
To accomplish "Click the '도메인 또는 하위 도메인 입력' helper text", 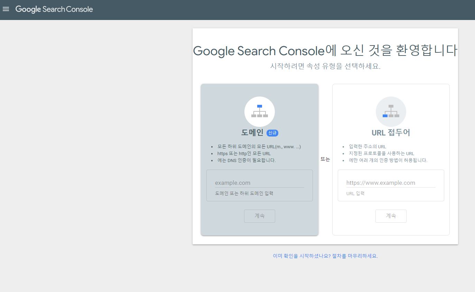I will pos(244,193).
